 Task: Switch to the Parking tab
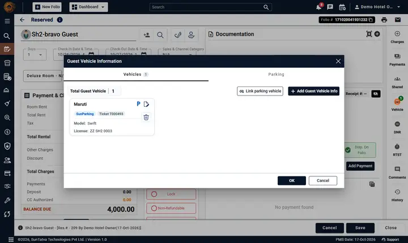pos(277,75)
